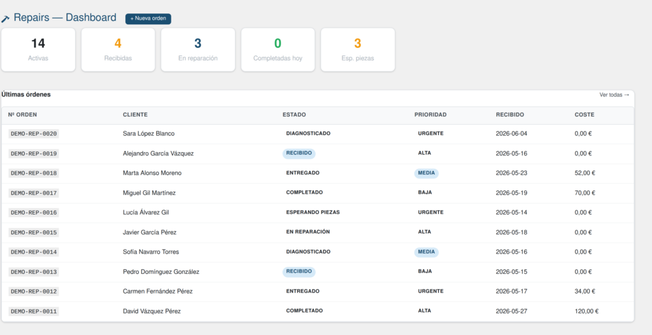Click BAJA priority for Miguel Gil Martínez
The height and width of the screenshot is (335, 652).
(x=425, y=193)
